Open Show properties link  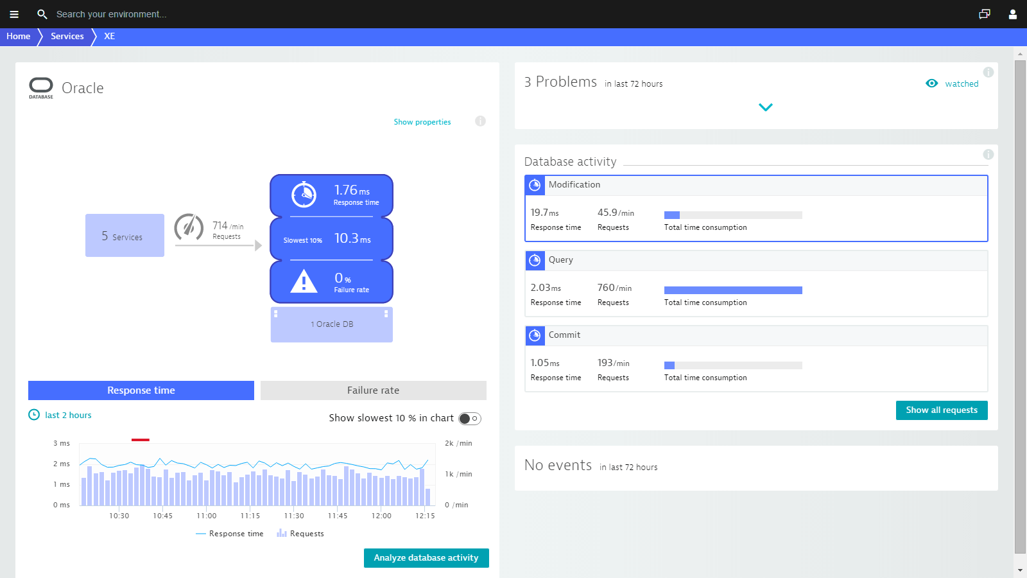tap(422, 122)
